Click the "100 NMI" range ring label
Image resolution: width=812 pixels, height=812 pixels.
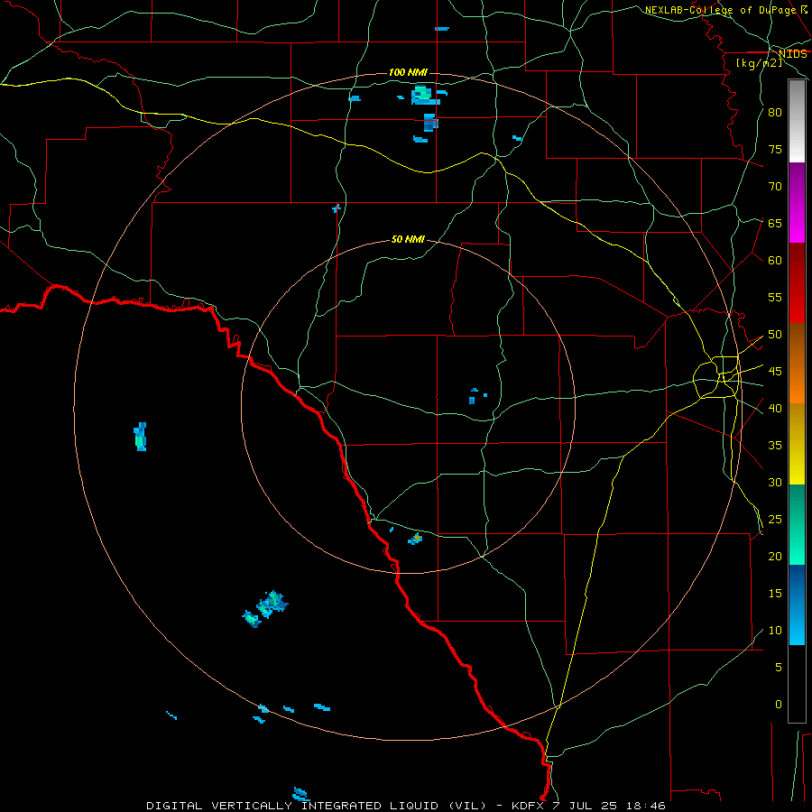coord(408,72)
